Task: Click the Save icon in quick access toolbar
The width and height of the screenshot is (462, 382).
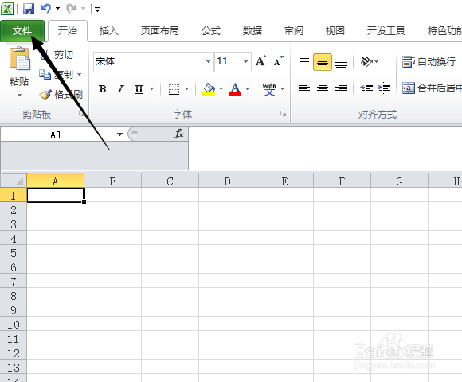Action: coord(29,9)
